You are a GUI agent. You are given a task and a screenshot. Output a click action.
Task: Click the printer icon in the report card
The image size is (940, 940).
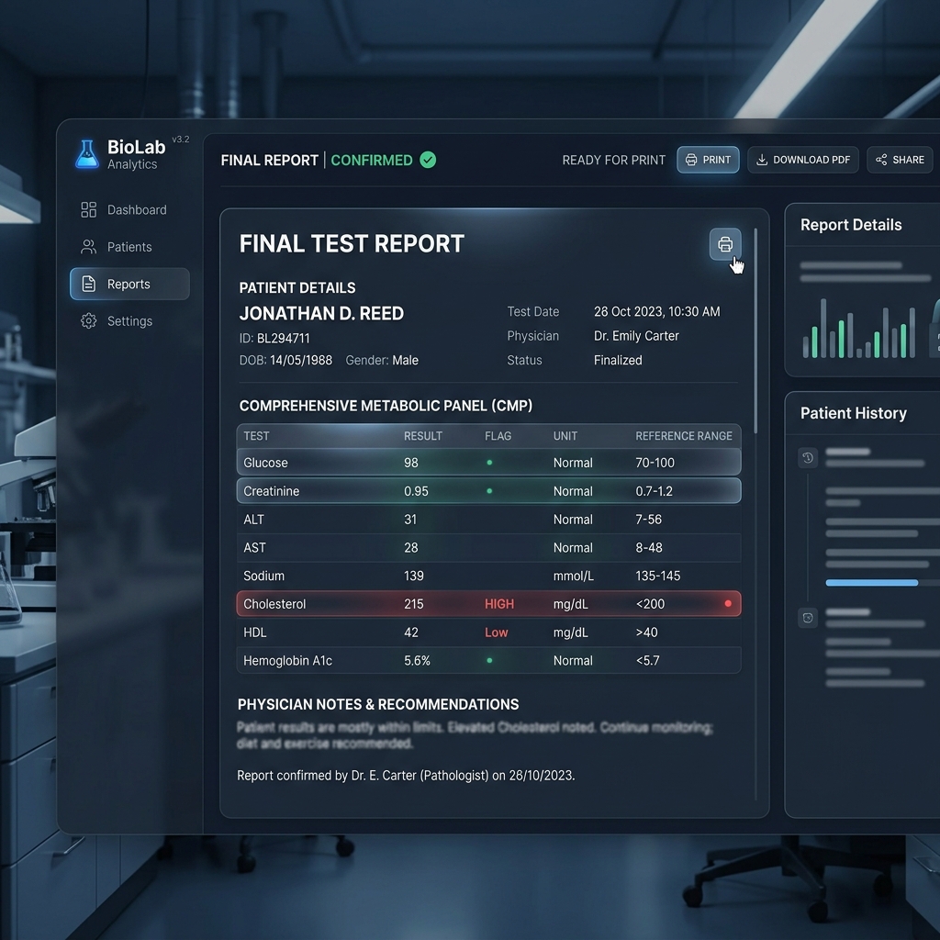[725, 244]
